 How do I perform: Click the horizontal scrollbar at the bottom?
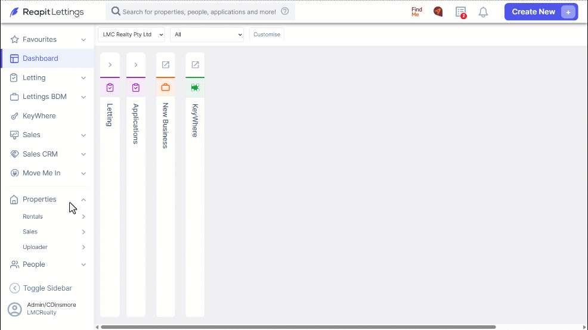coord(298,327)
